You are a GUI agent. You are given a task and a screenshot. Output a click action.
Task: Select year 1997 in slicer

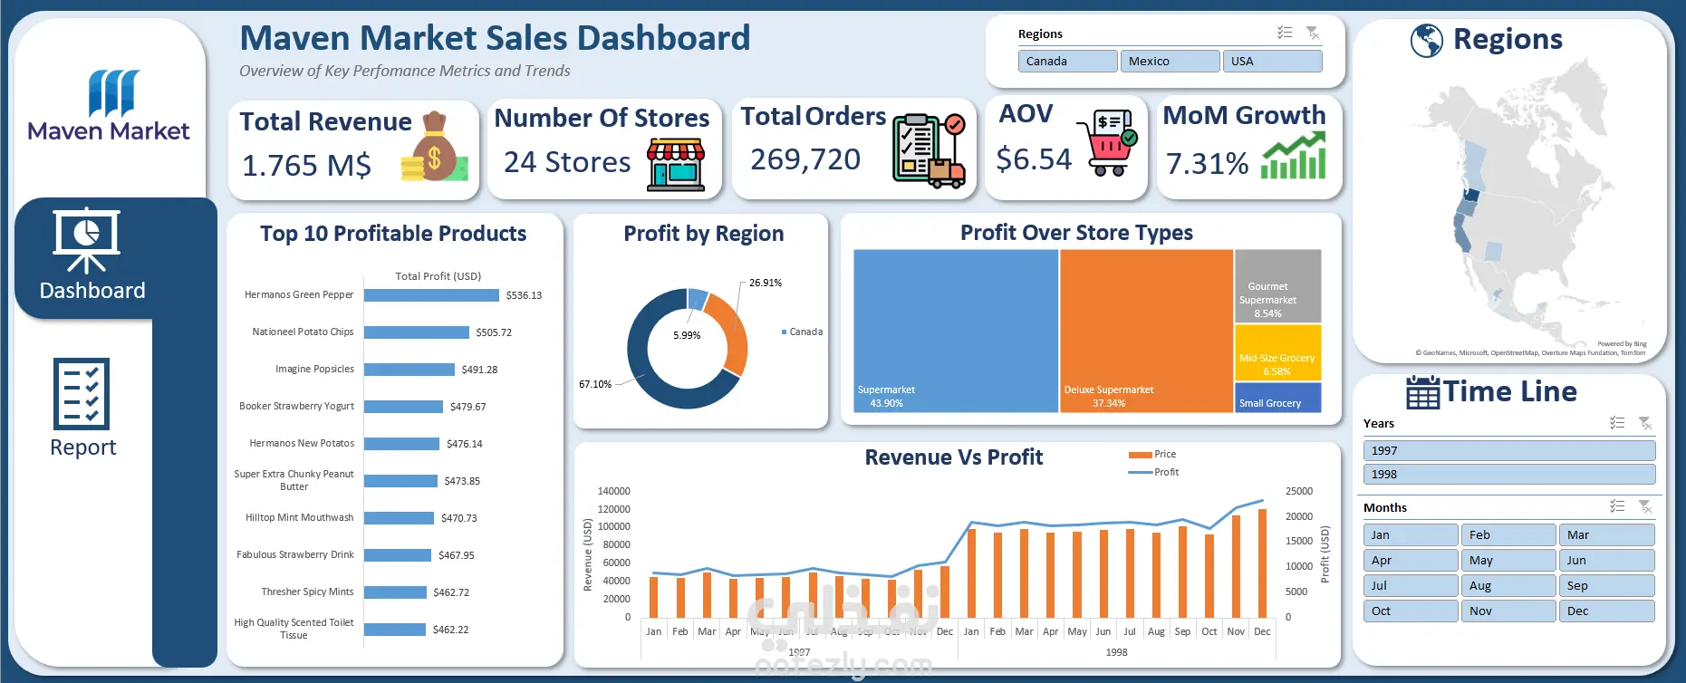point(1508,450)
